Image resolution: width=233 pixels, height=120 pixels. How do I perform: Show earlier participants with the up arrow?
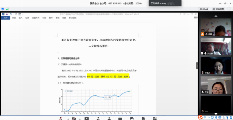(x=216, y=16)
